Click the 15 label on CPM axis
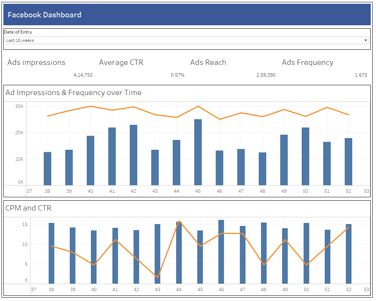The width and height of the screenshot is (376, 301). pos(25,224)
